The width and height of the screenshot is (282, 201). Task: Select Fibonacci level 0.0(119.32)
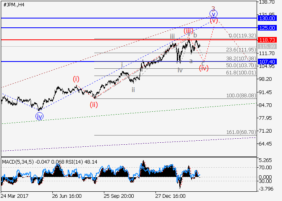tap(243, 35)
